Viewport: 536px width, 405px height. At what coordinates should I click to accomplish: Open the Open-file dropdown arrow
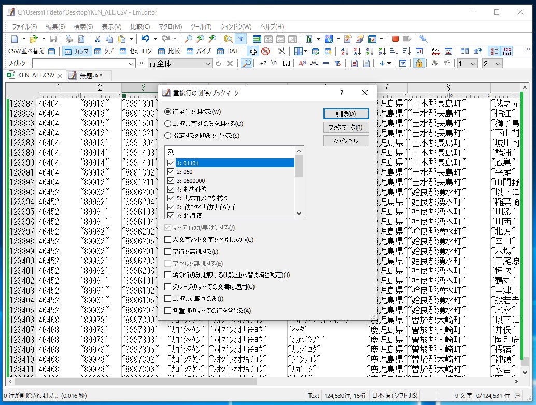point(44,39)
